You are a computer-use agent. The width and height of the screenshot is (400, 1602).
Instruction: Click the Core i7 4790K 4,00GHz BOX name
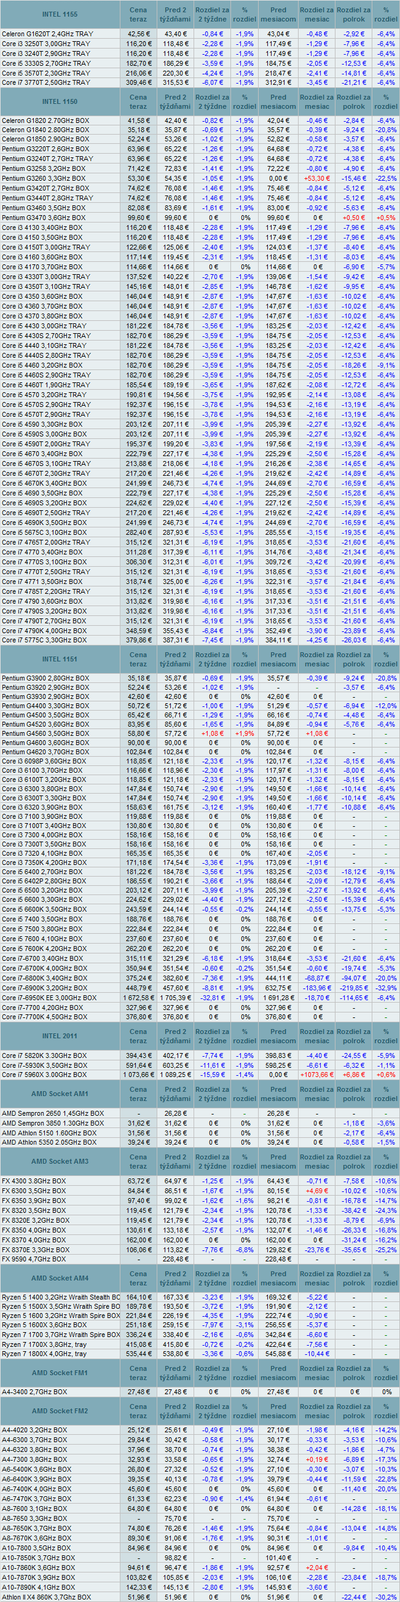[x=45, y=631]
